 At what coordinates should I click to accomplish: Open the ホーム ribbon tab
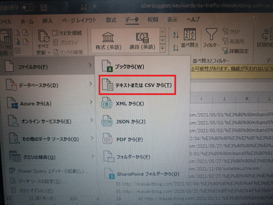click(27, 21)
